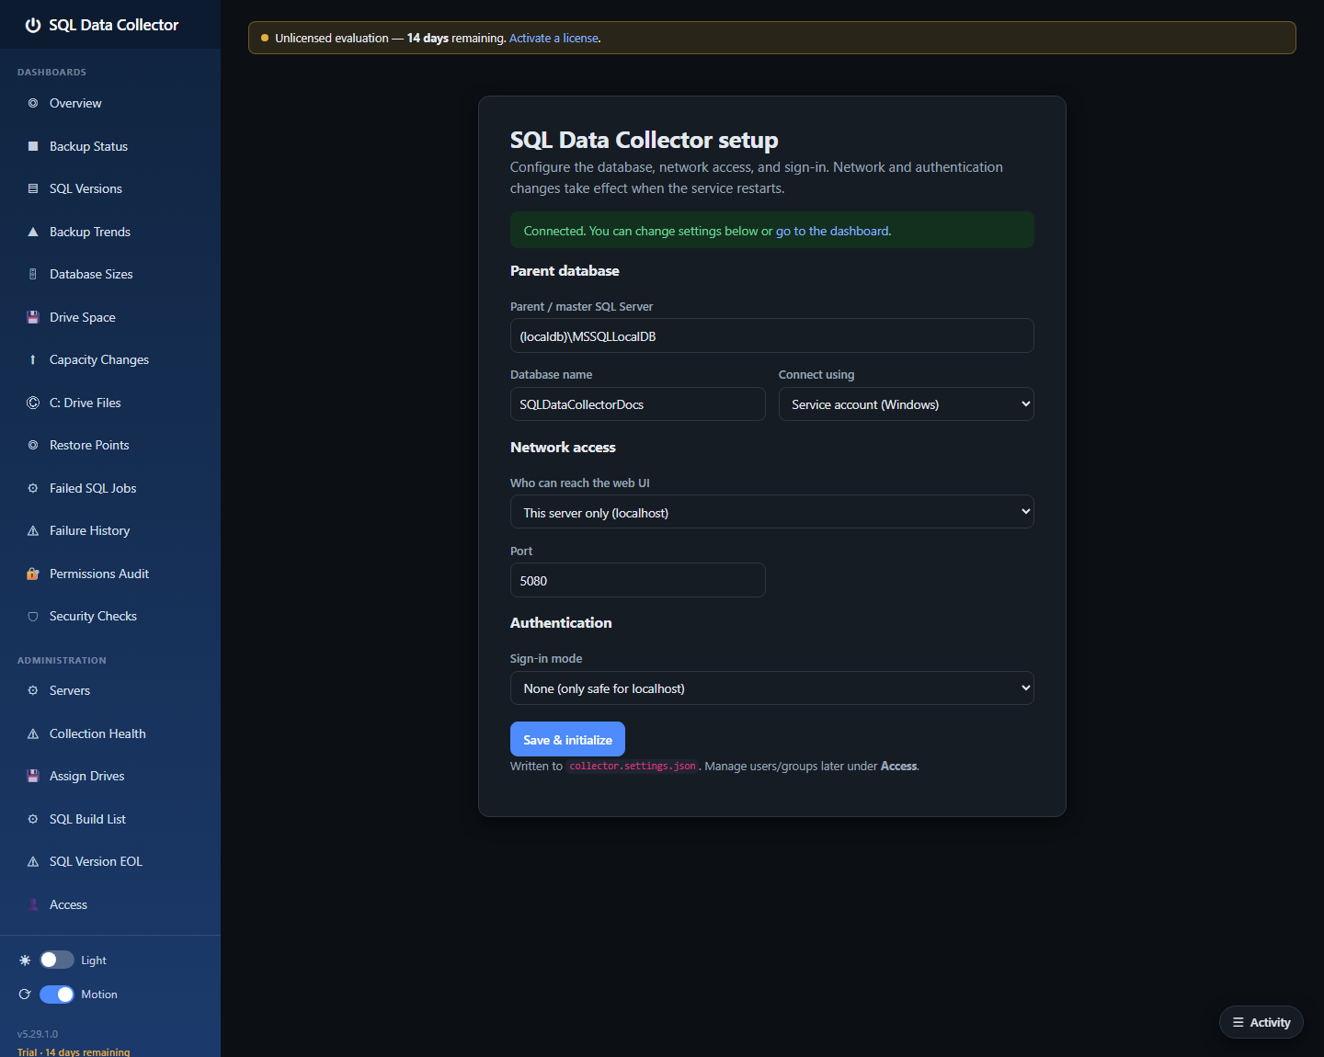Click the Security Checks shield icon

33,616
